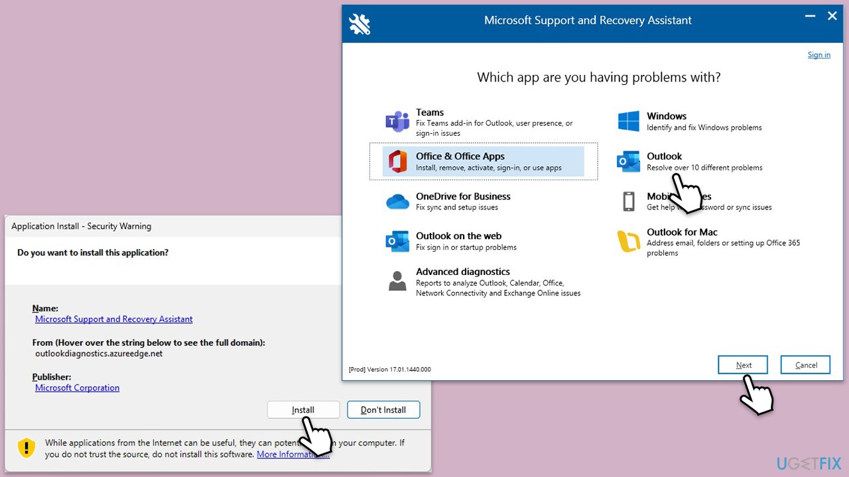849x477 pixels.
Task: Close the Support and Recovery Assistant window
Action: click(832, 16)
